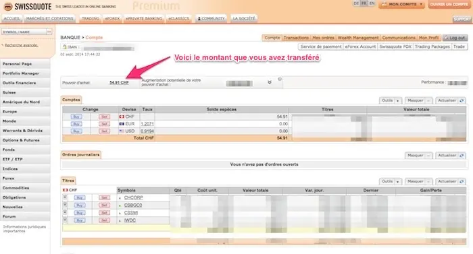Viewport: 473px width, 254px height.
Task: Focus the Symbol / Name search field
Action: pyautogui.click(x=24, y=32)
